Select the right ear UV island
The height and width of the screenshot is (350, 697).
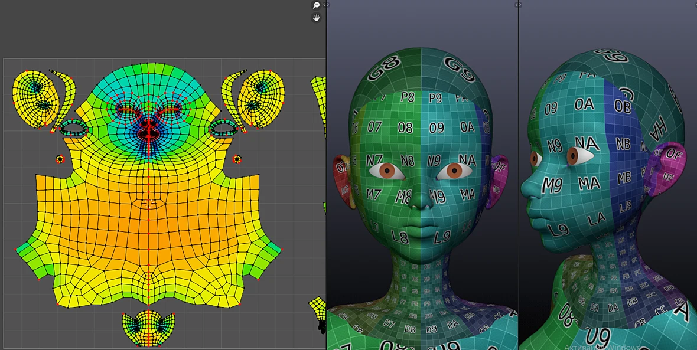tap(261, 100)
